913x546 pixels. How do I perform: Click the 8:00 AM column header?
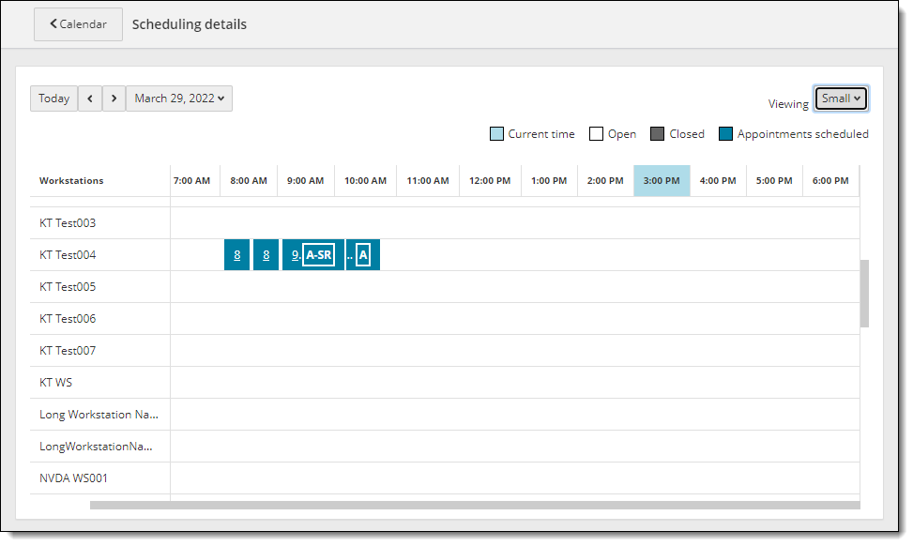coord(249,180)
